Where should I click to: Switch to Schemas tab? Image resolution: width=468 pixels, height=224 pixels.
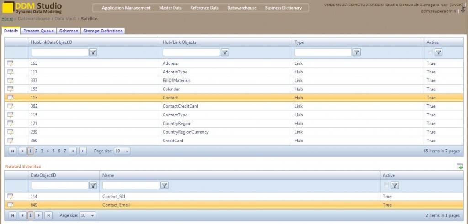point(69,31)
